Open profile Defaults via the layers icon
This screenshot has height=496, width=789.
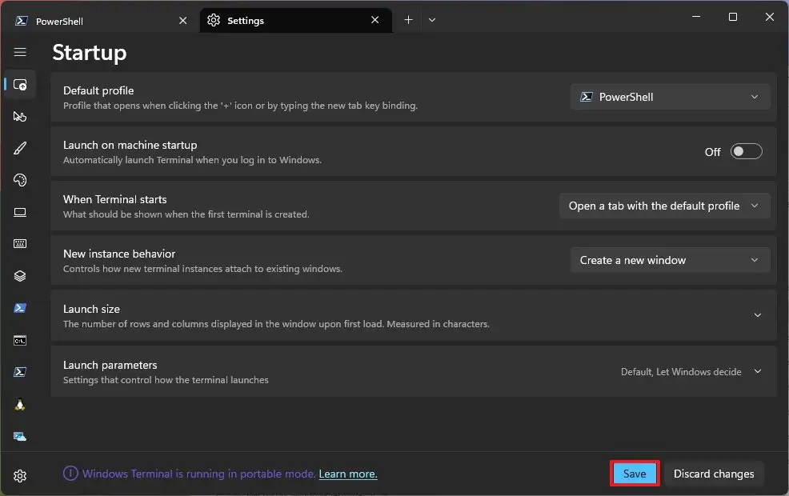click(x=20, y=276)
